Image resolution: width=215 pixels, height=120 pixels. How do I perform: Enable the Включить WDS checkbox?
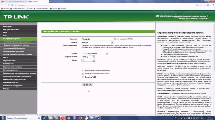click(x=83, y=77)
